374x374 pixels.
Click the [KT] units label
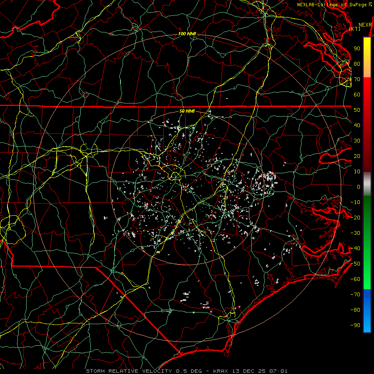point(355,29)
